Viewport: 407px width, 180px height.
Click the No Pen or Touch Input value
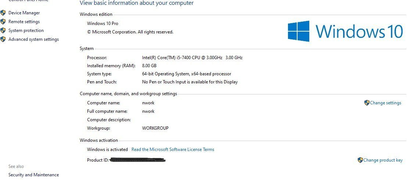[x=190, y=82]
